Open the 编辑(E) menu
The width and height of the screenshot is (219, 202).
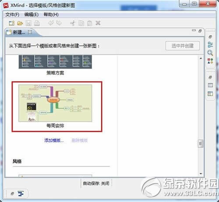click(x=32, y=14)
